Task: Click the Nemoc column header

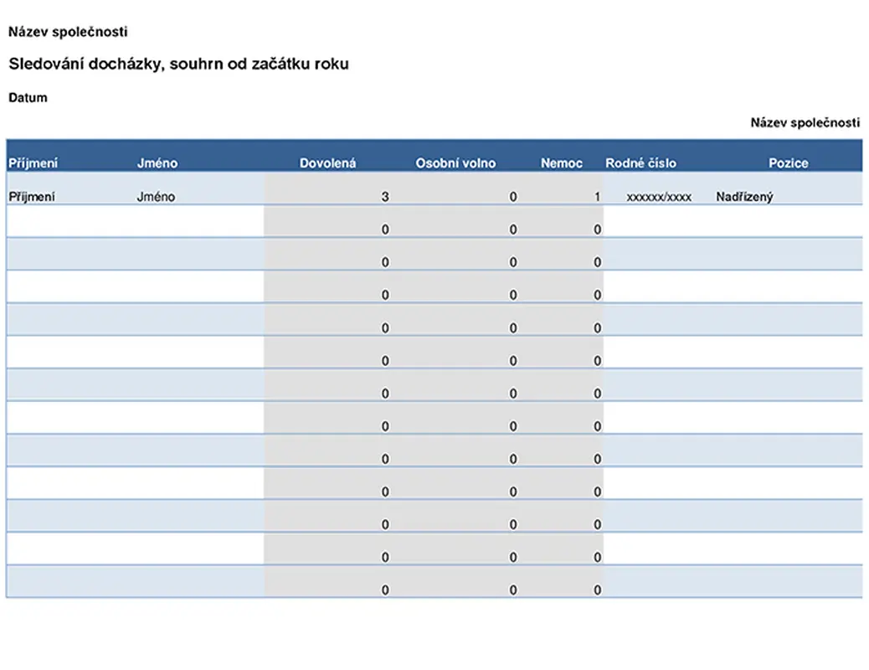Action: pyautogui.click(x=561, y=163)
